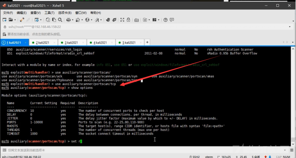This screenshot has width=296, height=158.
Task: Click the text 'auxiliary/scanner/rservices/rsh_login'
Action: pyautogui.click(x=49, y=50)
